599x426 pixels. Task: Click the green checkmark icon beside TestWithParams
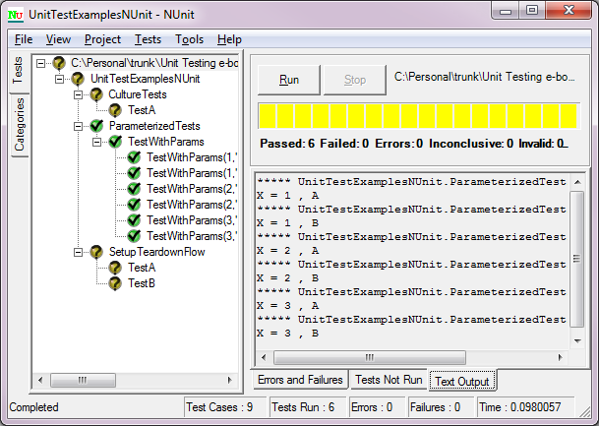[x=115, y=142]
